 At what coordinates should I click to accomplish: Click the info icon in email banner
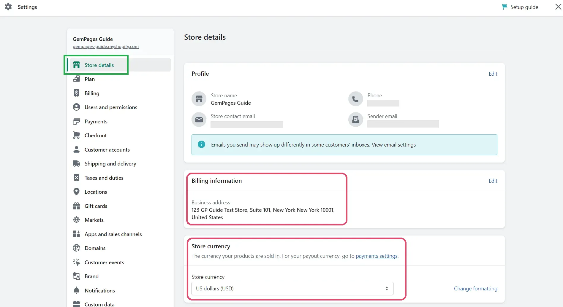pyautogui.click(x=201, y=144)
